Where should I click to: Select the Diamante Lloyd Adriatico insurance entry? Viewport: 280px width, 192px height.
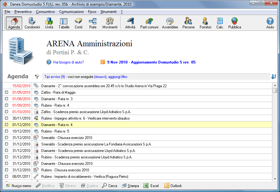click(137, 151)
